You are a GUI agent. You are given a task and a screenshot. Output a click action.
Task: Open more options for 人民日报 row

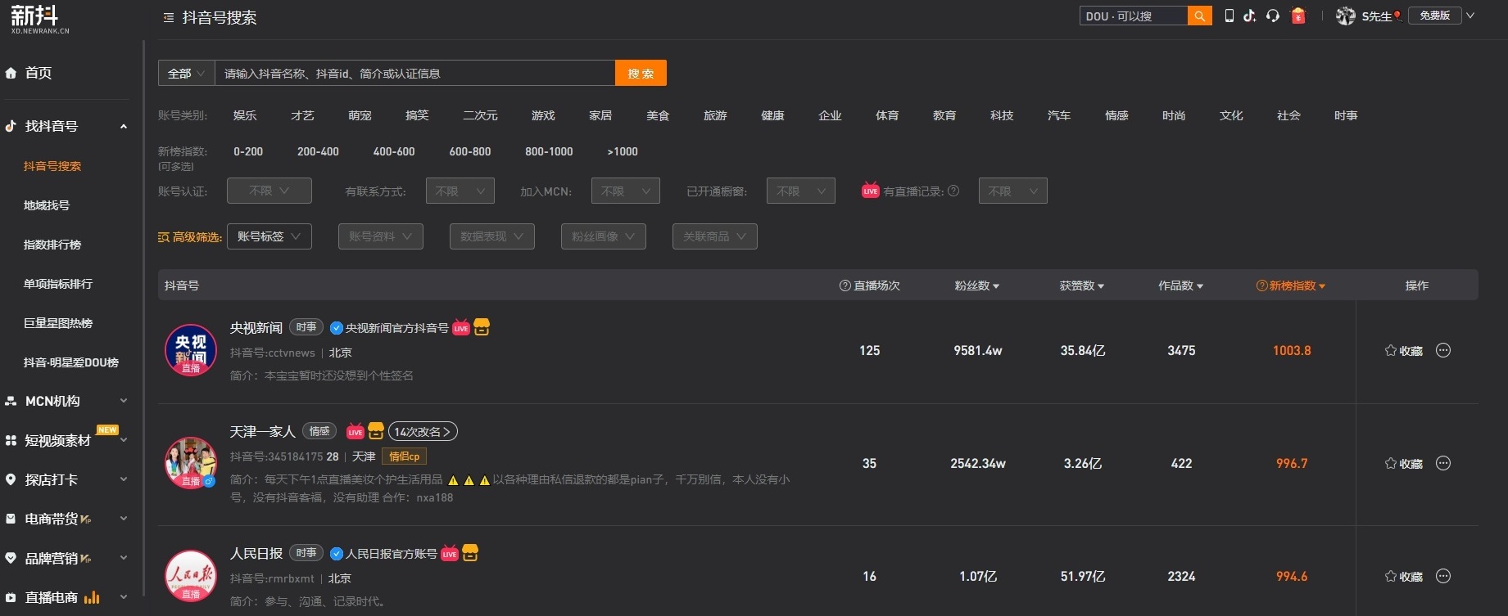[x=1443, y=576]
